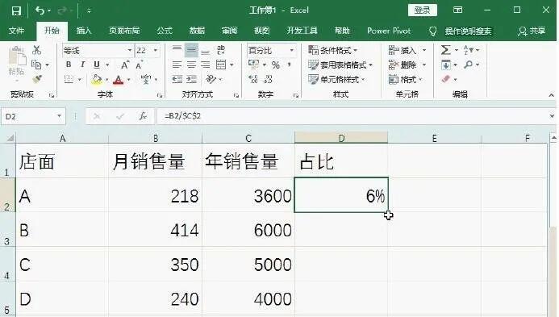Decrease decimal places
Viewport: 559px width, 317px height.
pos(268,79)
